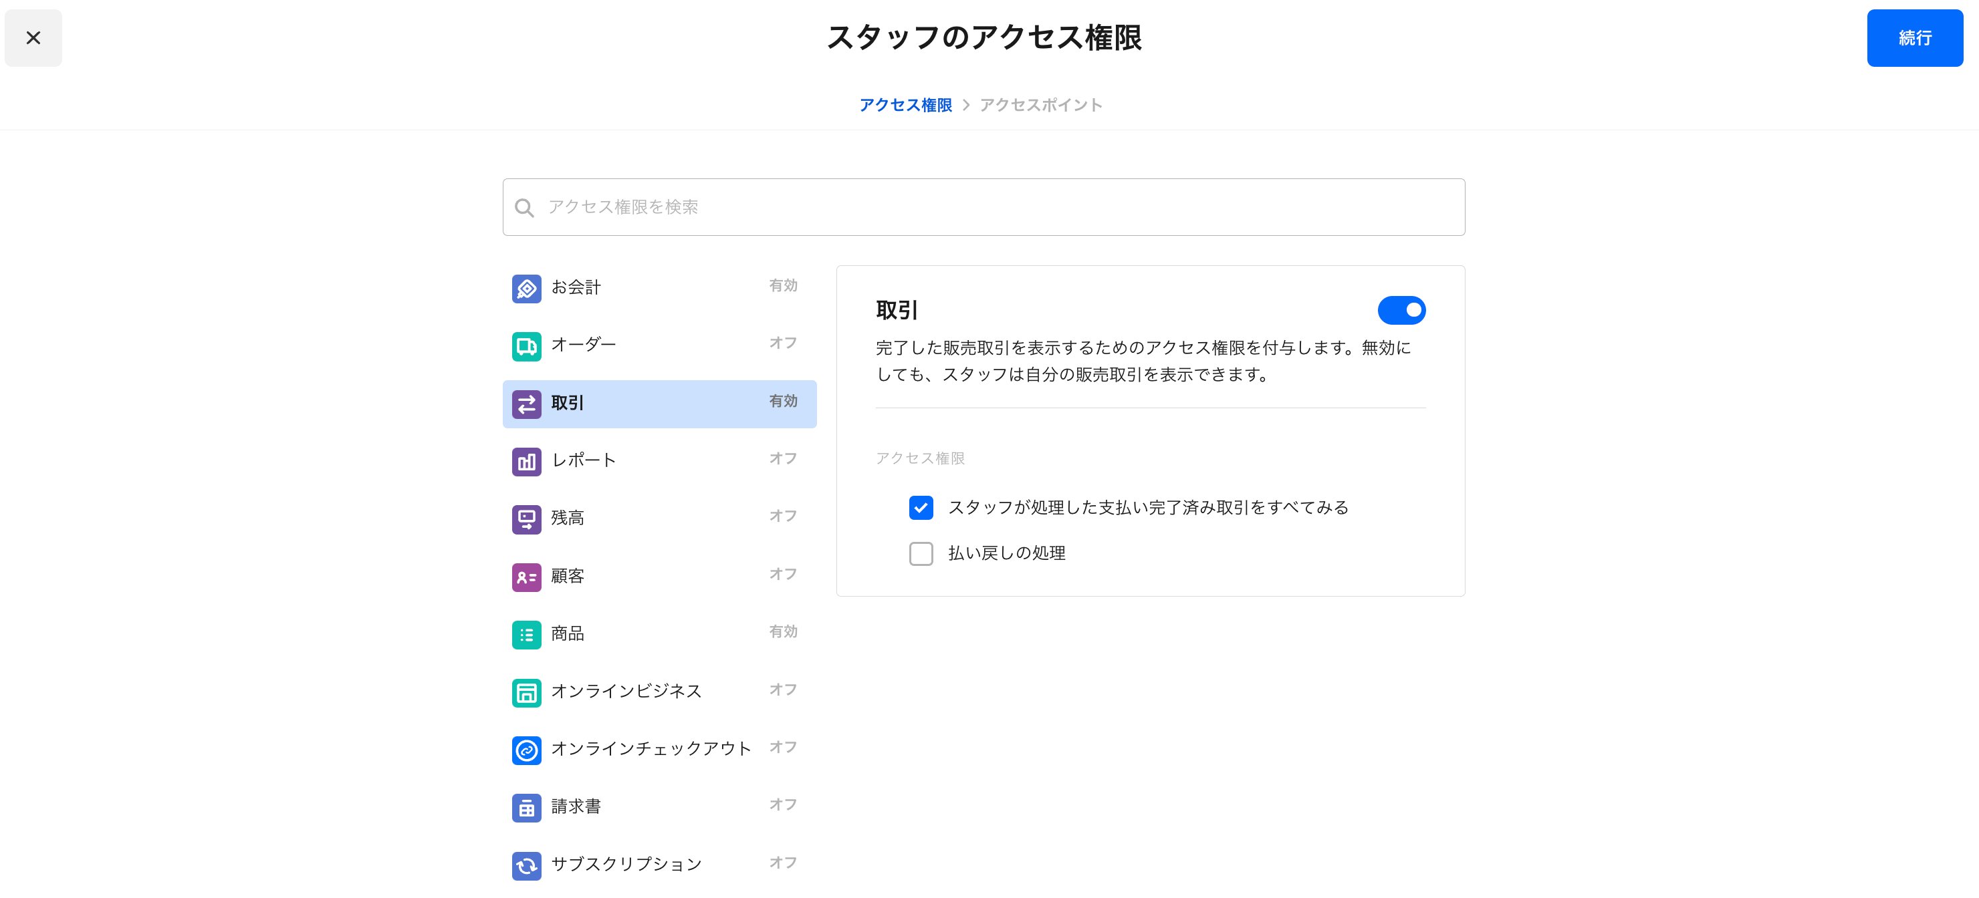Select the 取引 (Transactions) icon
This screenshot has width=1979, height=898.
[x=526, y=403]
